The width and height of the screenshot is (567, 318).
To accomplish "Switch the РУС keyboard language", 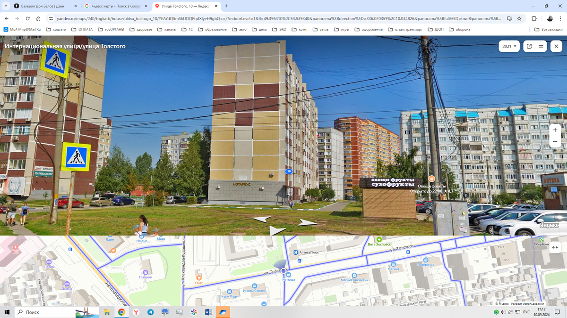I will [525, 312].
